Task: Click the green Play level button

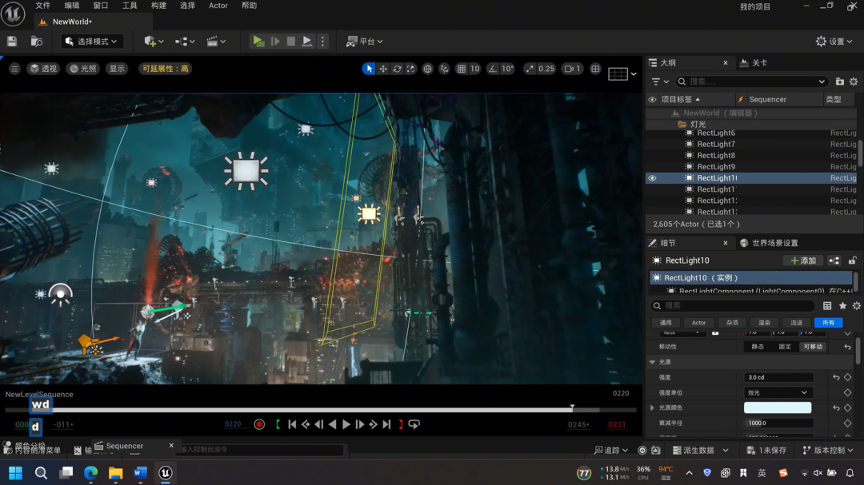Action: (x=258, y=42)
